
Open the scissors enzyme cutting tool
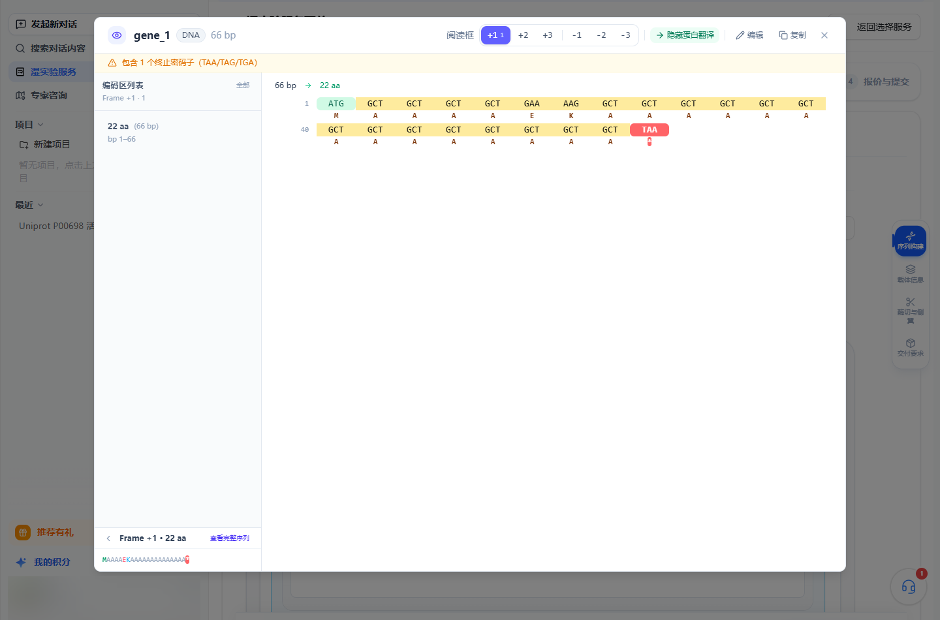911,311
